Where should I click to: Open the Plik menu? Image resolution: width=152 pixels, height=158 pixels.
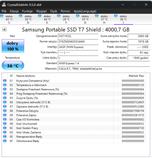[x=4, y=11]
